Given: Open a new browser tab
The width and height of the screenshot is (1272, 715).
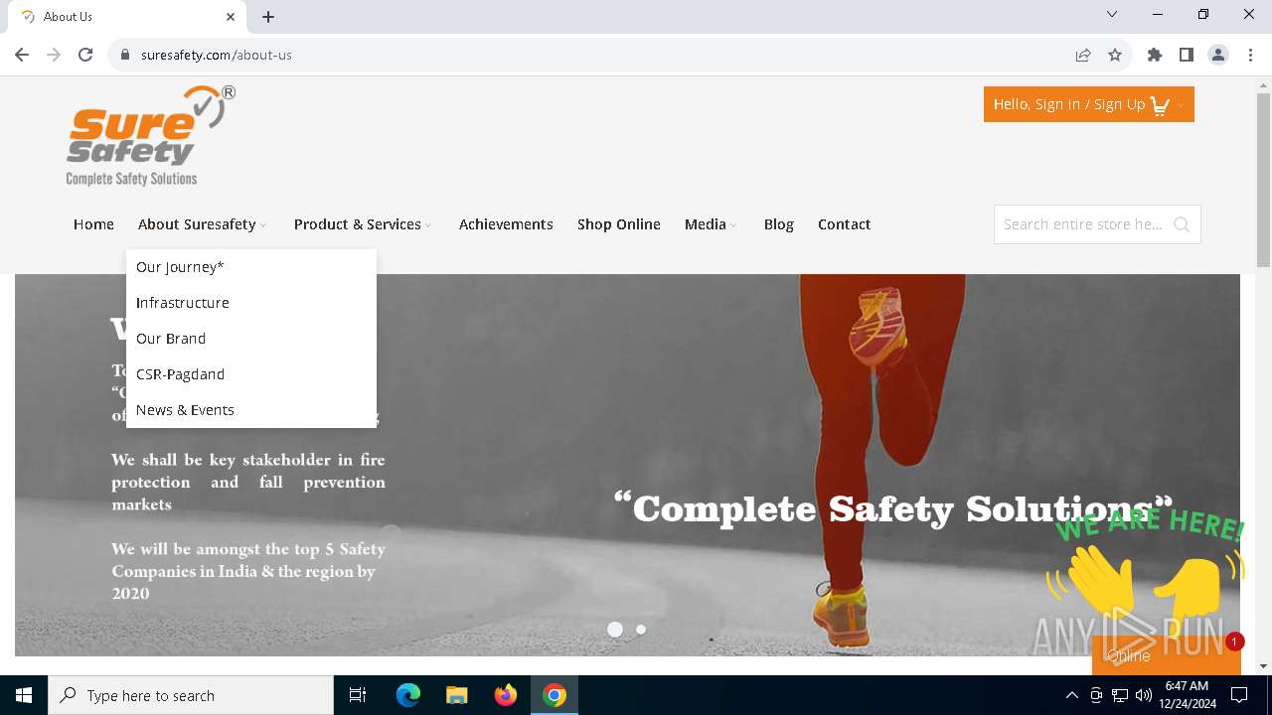Looking at the screenshot, I should tap(268, 17).
